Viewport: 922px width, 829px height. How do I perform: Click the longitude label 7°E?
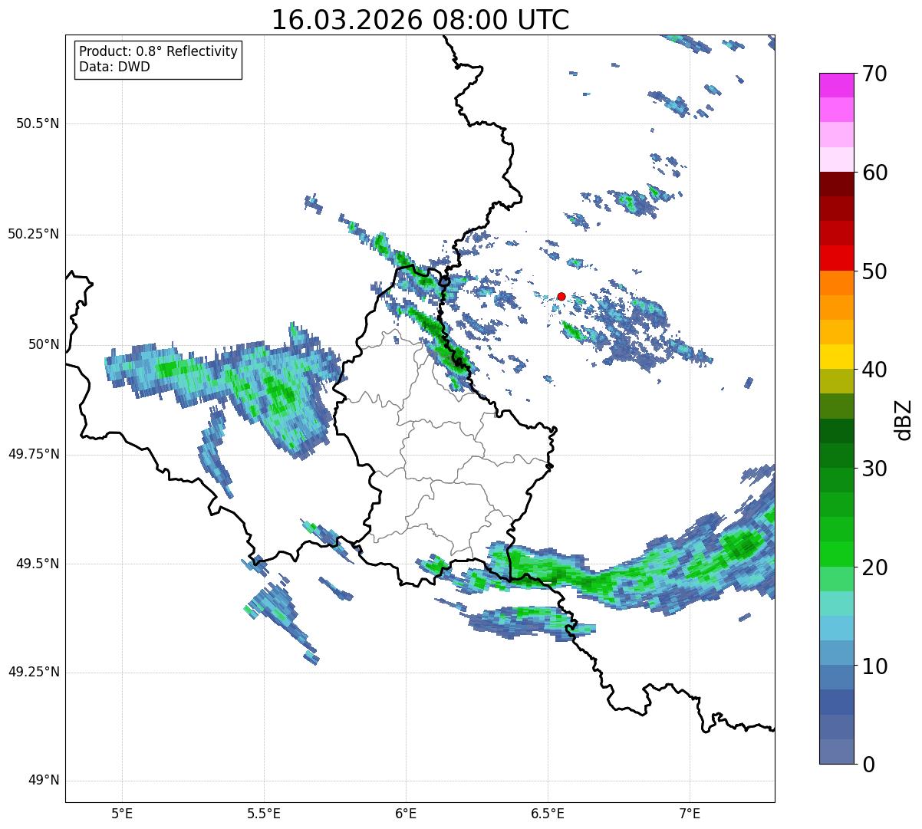(x=690, y=813)
